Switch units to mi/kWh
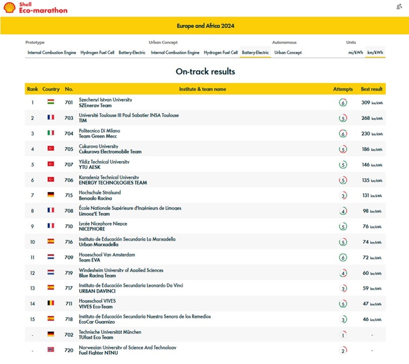The image size is (409, 364). [x=355, y=53]
